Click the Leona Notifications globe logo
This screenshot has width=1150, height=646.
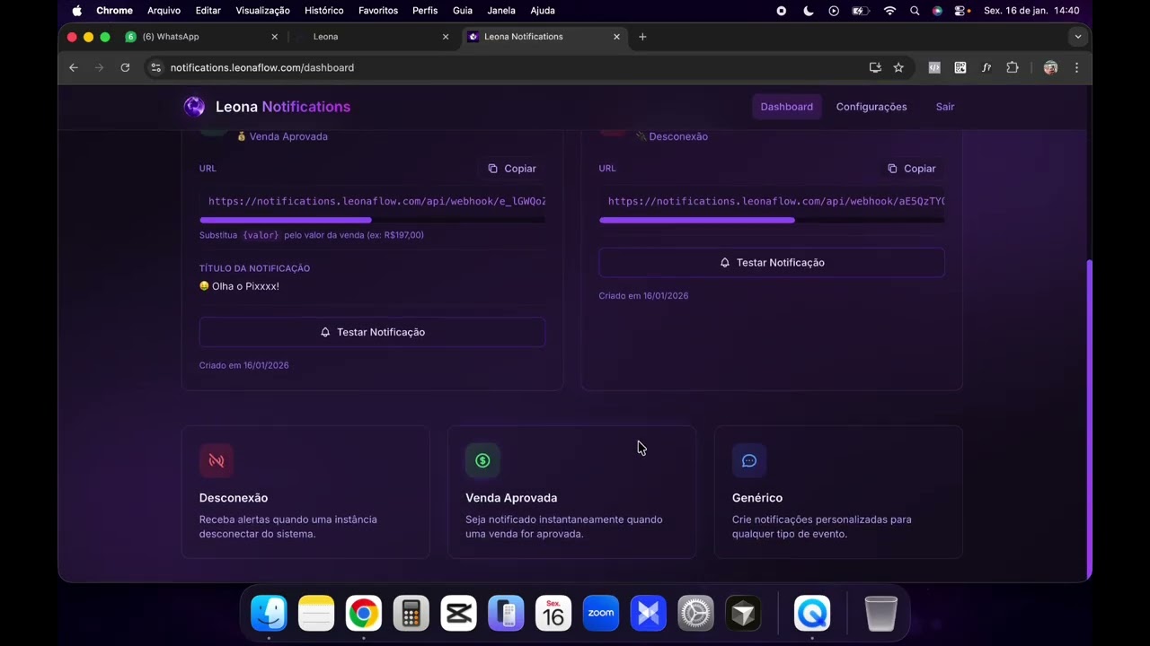[x=194, y=107]
